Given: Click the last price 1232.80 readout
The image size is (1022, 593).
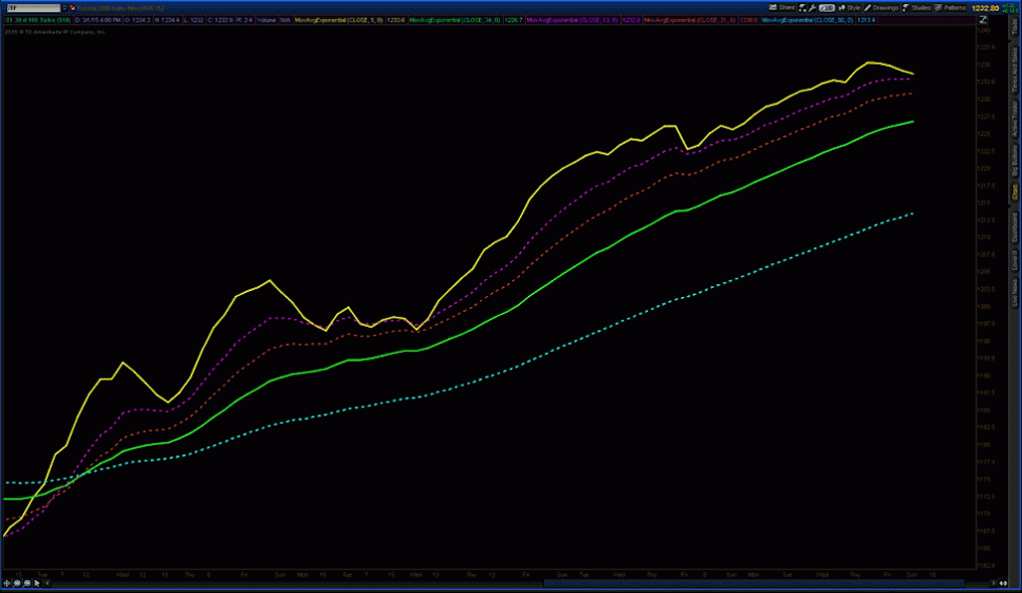Looking at the screenshot, I should tap(985, 8).
